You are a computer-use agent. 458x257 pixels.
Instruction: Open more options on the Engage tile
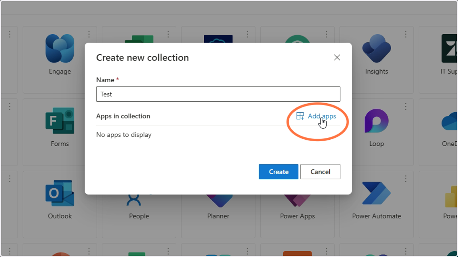tap(89, 34)
